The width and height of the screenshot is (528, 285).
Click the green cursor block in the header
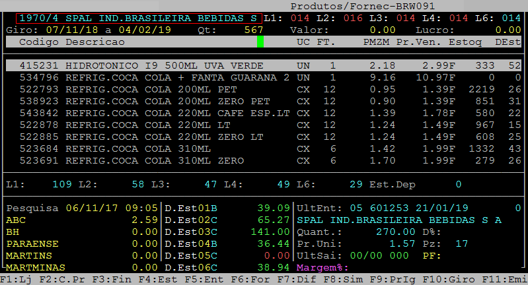(260, 42)
